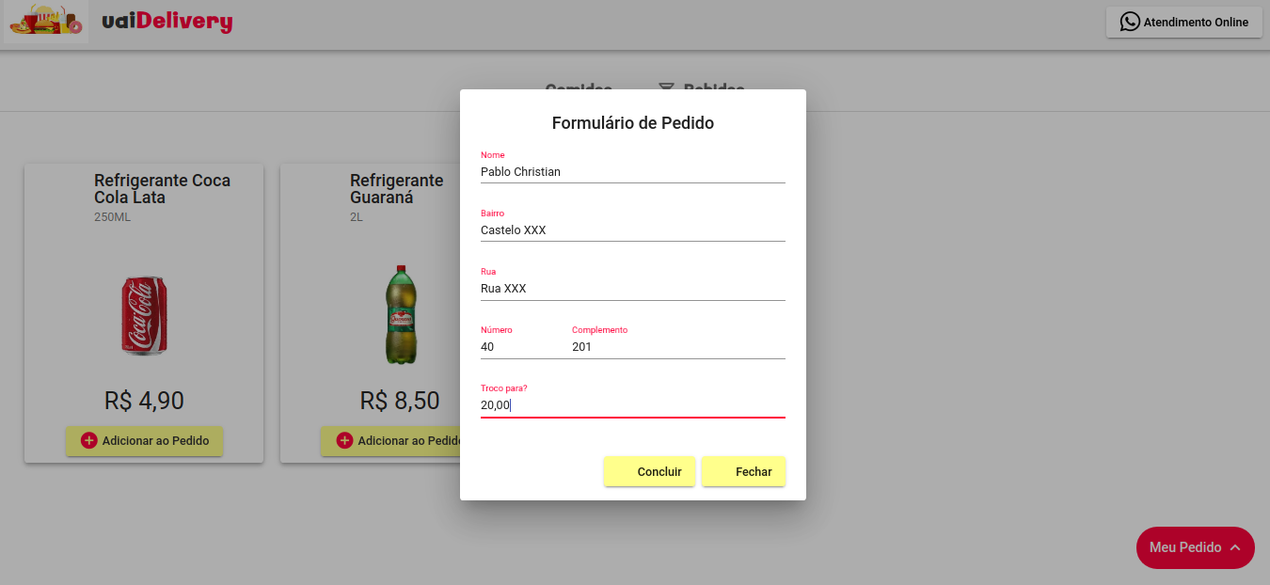Open the Atendimento Online button
Image resolution: width=1270 pixels, height=585 pixels.
click(1183, 22)
